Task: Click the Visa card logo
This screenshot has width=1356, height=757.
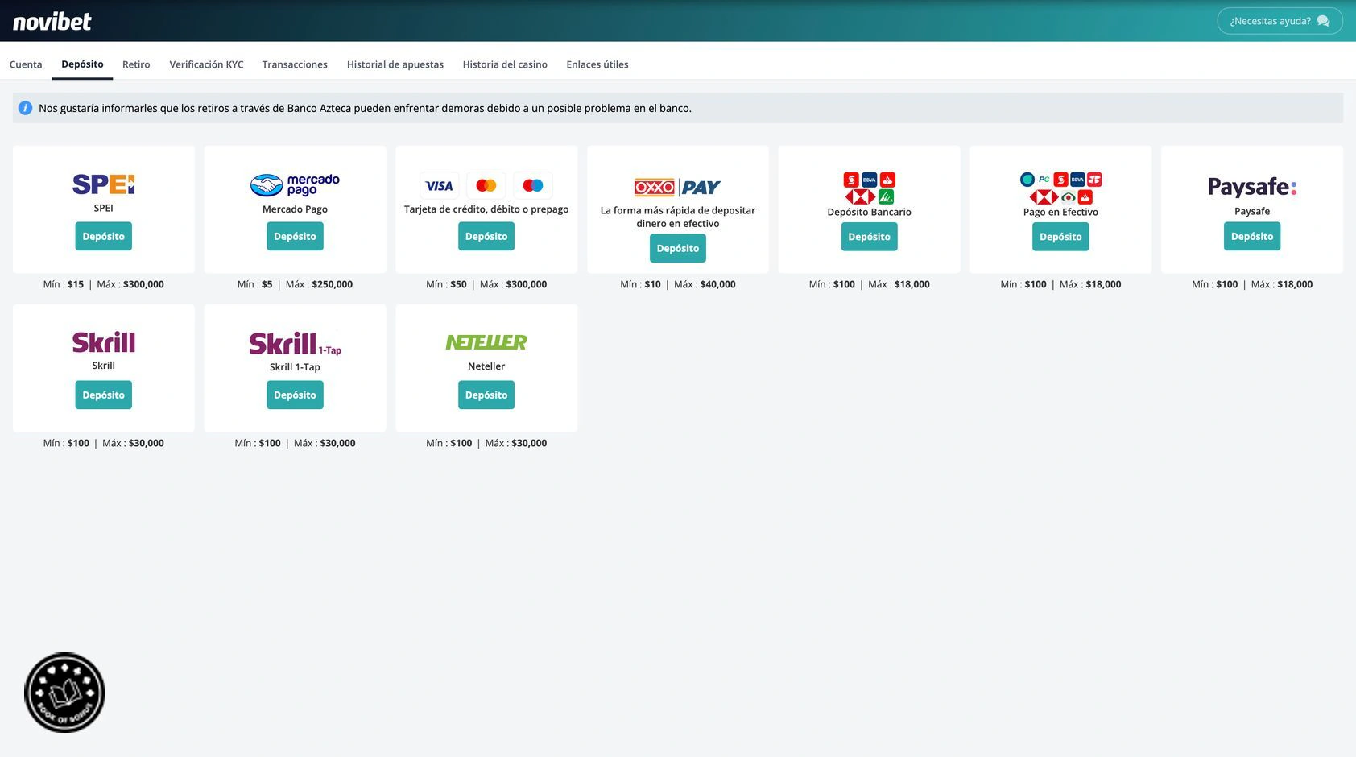Action: tap(440, 186)
